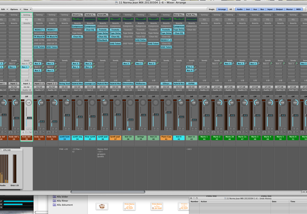Toggle the Aux channel filter button
Viewport: 307px width, 214px height.
pyautogui.click(x=255, y=9)
